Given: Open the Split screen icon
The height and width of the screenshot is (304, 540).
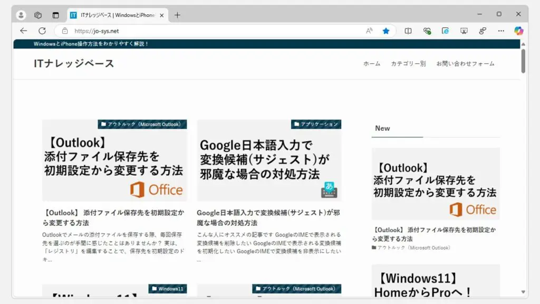Looking at the screenshot, I should point(408,31).
